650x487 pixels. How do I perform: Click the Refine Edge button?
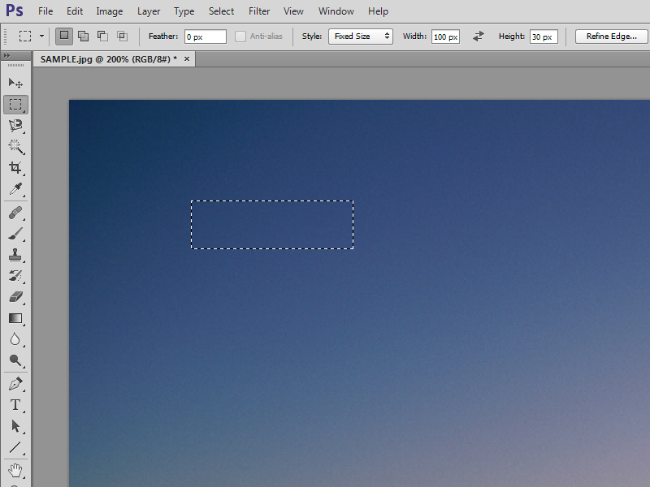612,37
